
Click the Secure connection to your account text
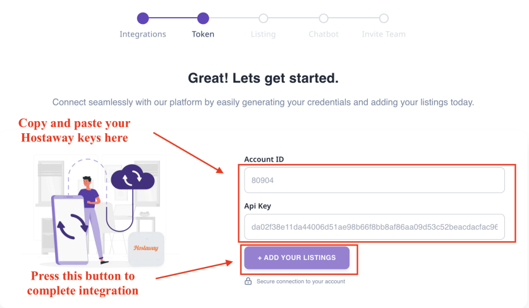(301, 281)
